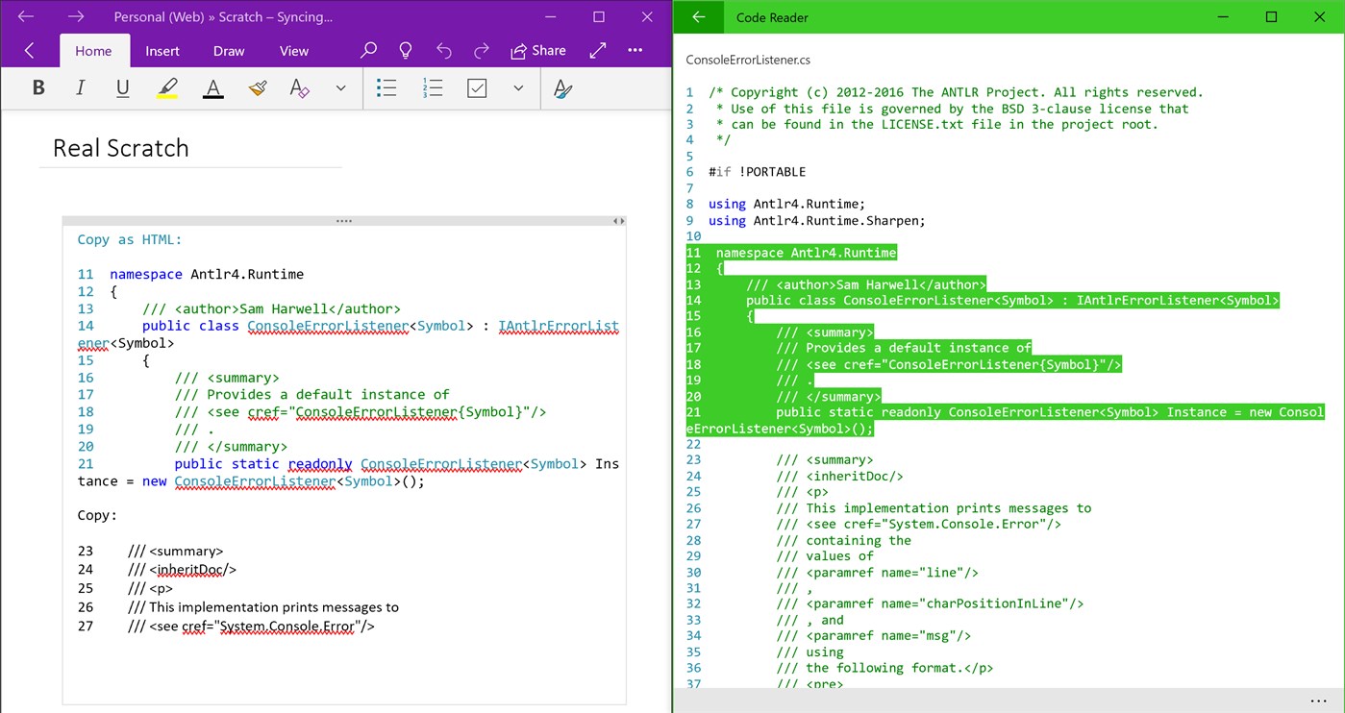Click the forward arrow in OneNote title bar
Screen dimensions: 1345x713
pyautogui.click(x=76, y=16)
